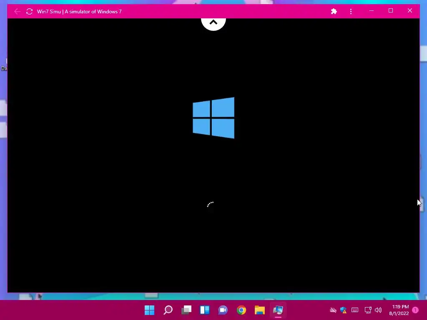Close the Win7 Simu window

(410, 10)
